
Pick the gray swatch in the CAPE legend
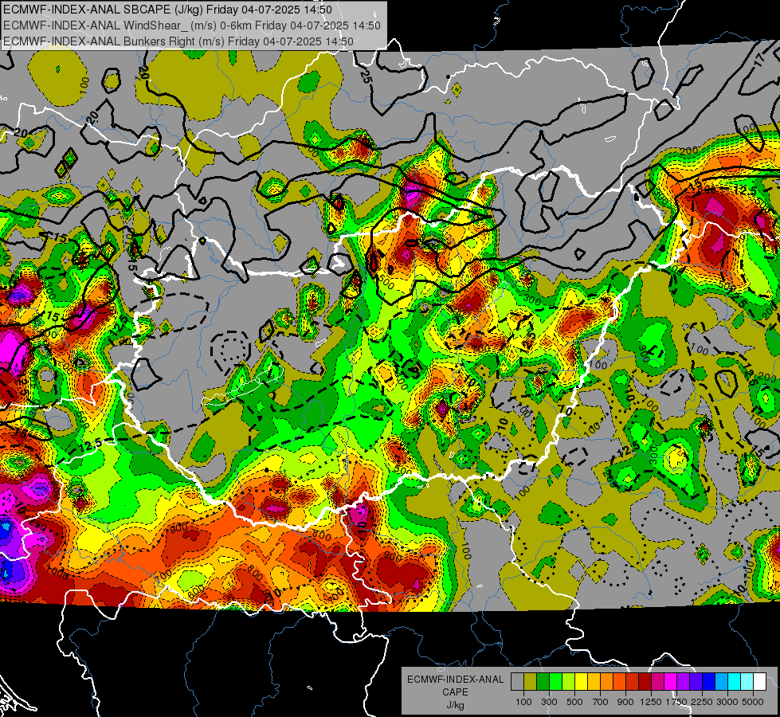(x=517, y=682)
